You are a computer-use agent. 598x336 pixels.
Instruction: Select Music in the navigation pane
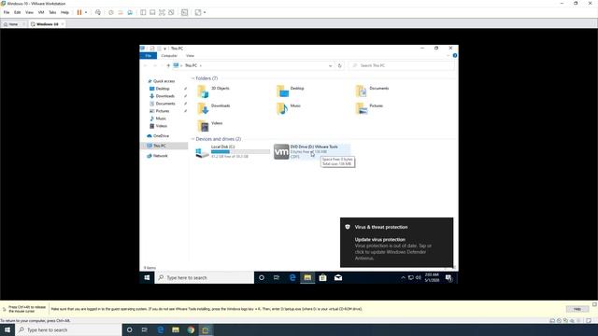tap(161, 119)
